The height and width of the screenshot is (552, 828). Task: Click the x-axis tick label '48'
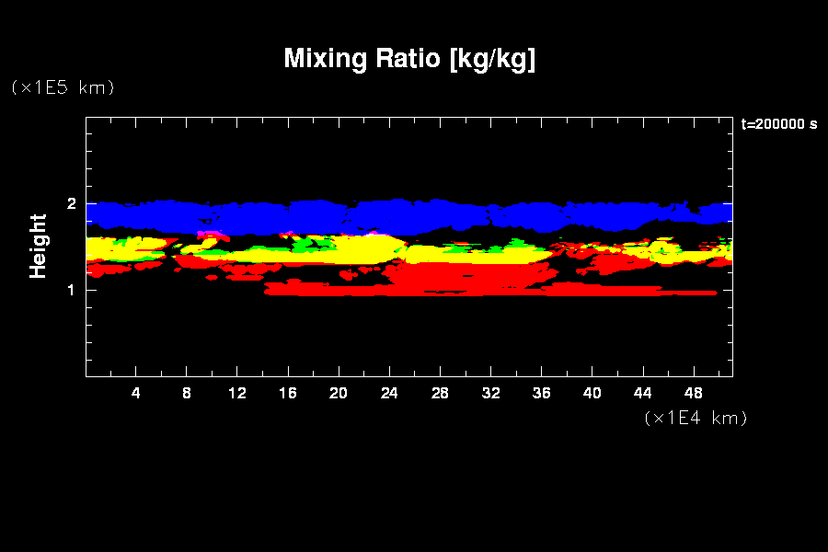point(694,393)
